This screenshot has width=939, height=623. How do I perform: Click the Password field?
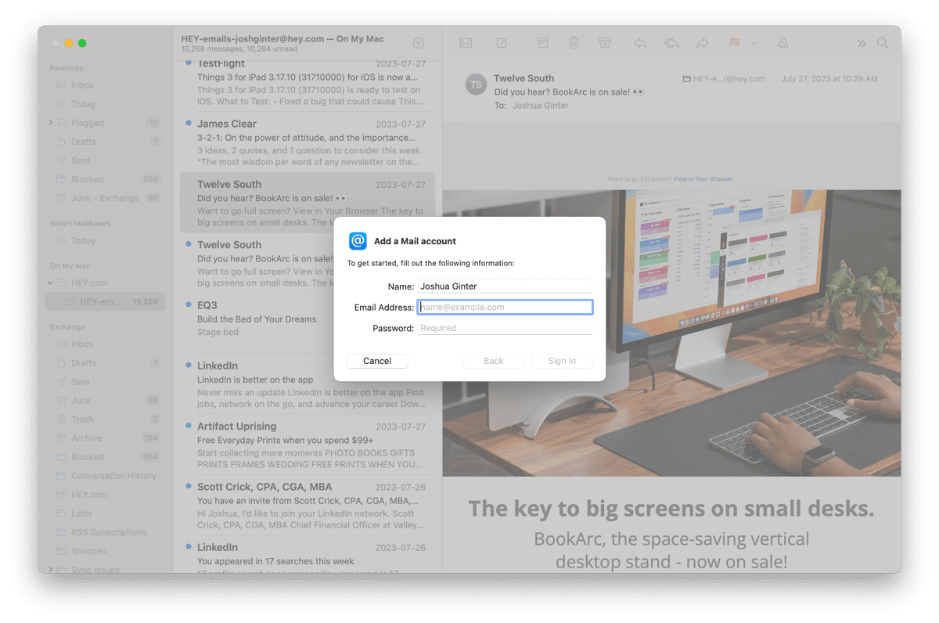[x=505, y=328]
